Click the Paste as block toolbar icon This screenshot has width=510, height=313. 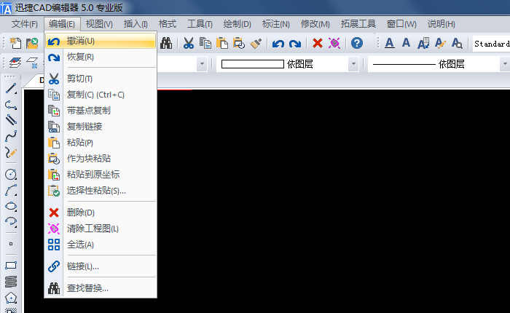(x=239, y=43)
